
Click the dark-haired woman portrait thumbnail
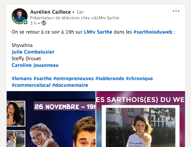(x=16, y=114)
